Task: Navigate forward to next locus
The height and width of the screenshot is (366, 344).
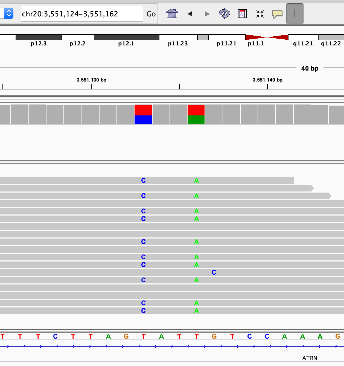Action: pos(206,14)
